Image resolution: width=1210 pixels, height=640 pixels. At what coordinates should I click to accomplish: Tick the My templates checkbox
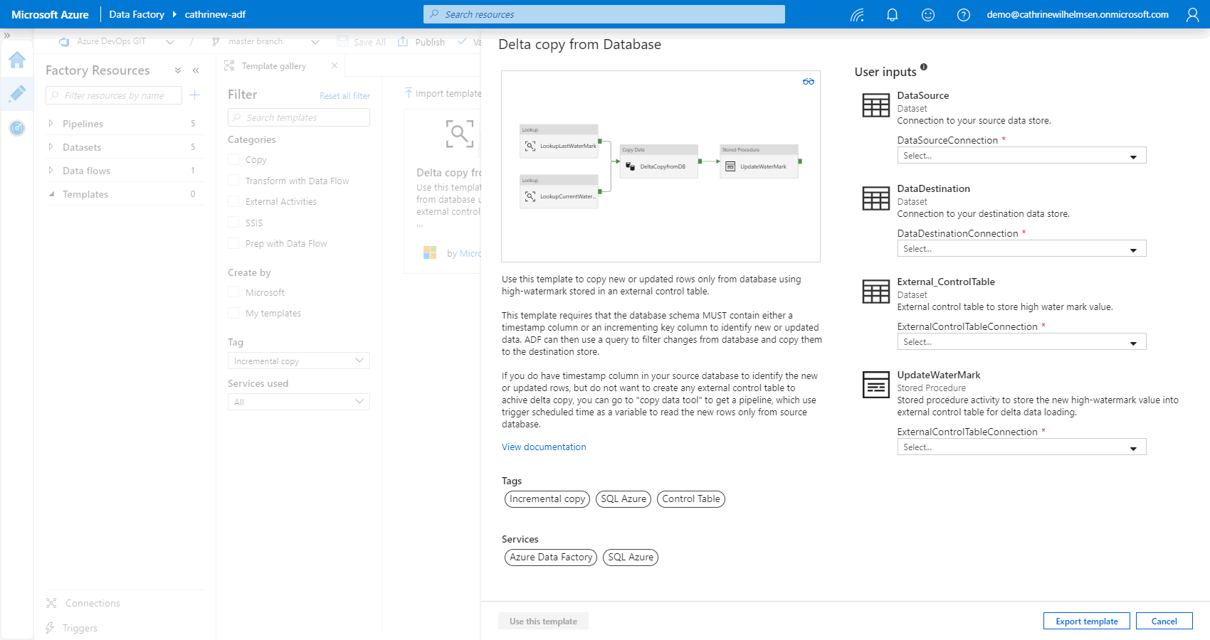[x=233, y=313]
